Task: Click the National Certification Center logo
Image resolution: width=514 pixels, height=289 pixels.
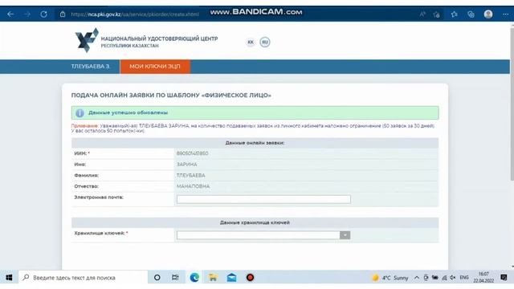Action: 87,40
